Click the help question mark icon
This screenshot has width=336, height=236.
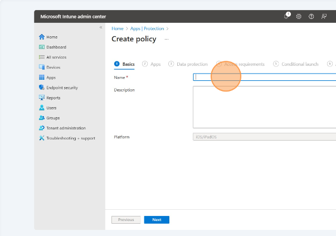coord(311,17)
